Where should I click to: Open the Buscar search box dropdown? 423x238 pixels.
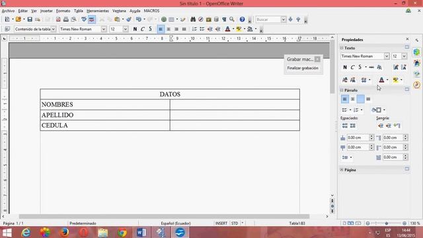(284, 19)
